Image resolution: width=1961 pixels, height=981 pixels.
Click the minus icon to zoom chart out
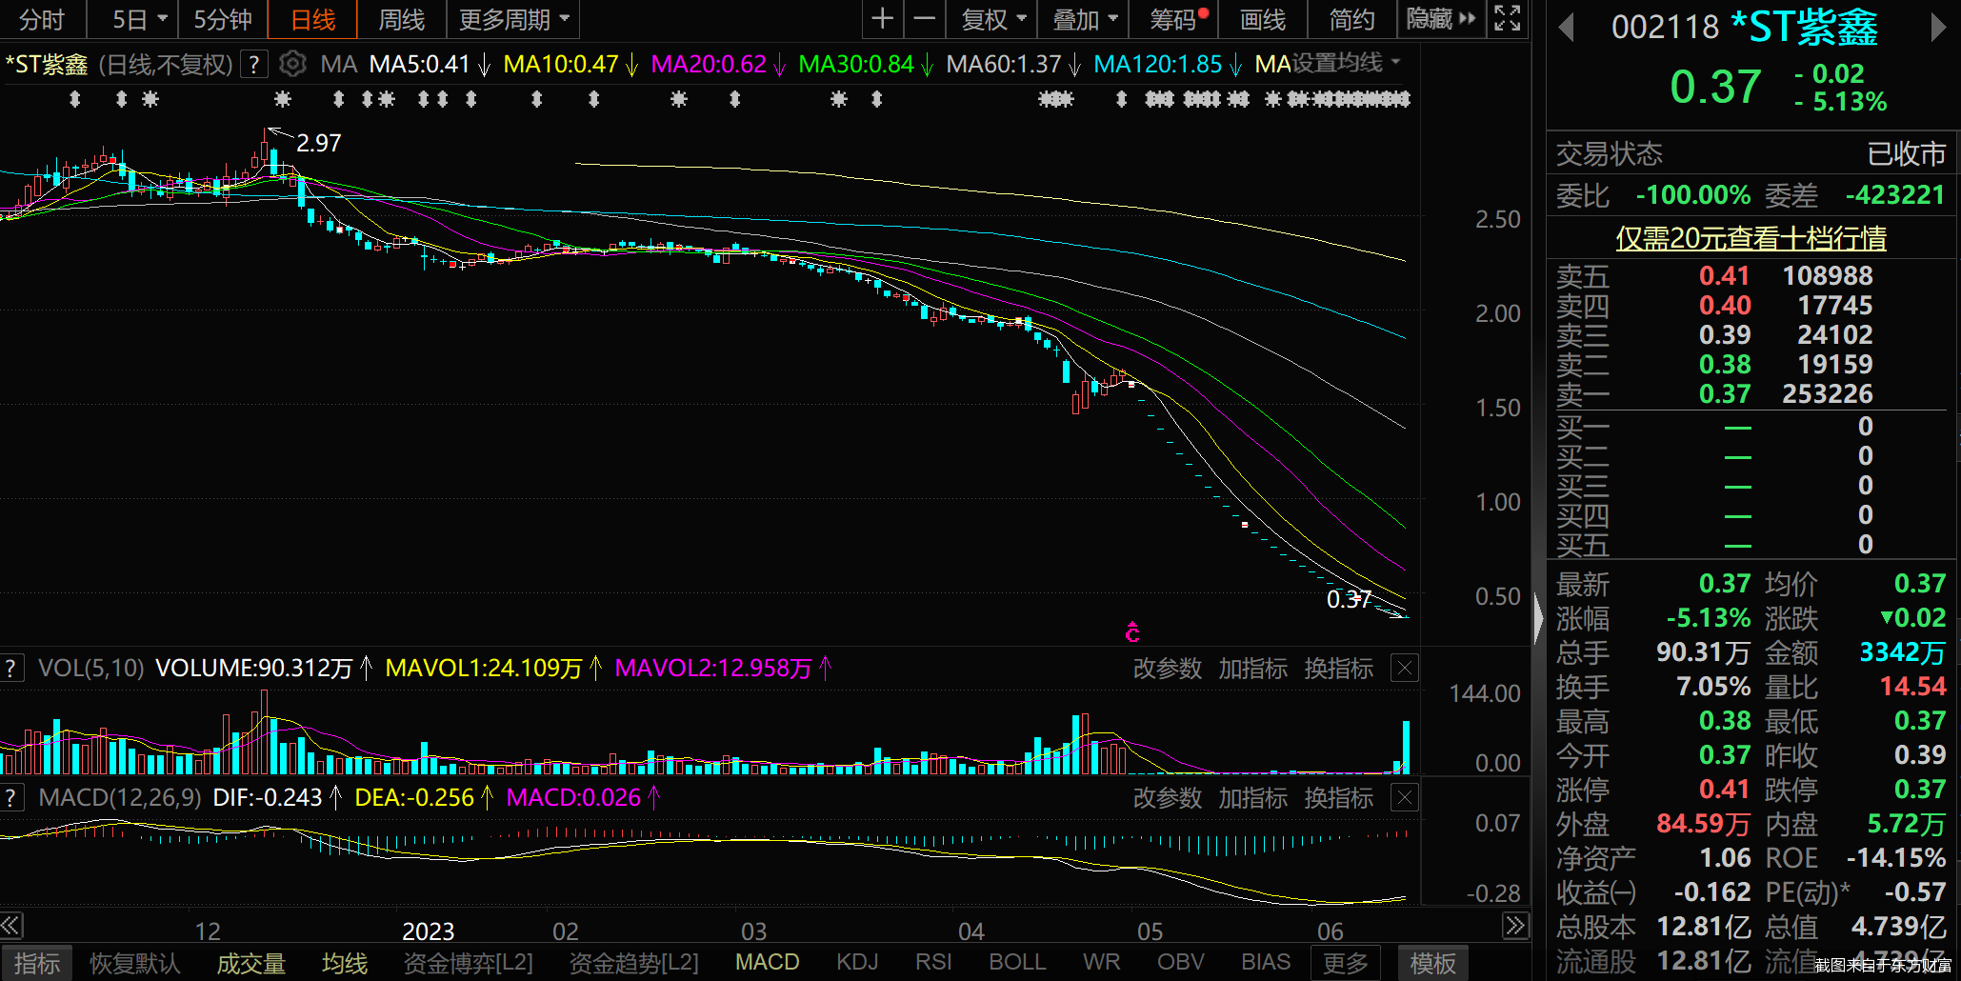[924, 19]
